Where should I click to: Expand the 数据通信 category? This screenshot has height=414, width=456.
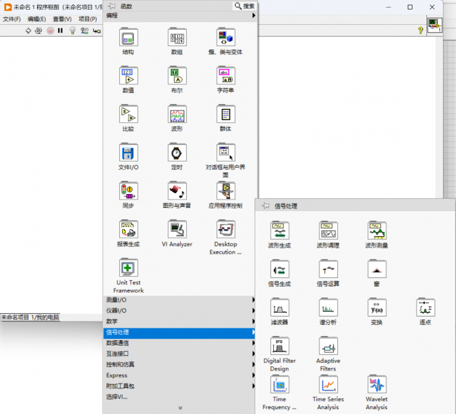click(x=179, y=343)
